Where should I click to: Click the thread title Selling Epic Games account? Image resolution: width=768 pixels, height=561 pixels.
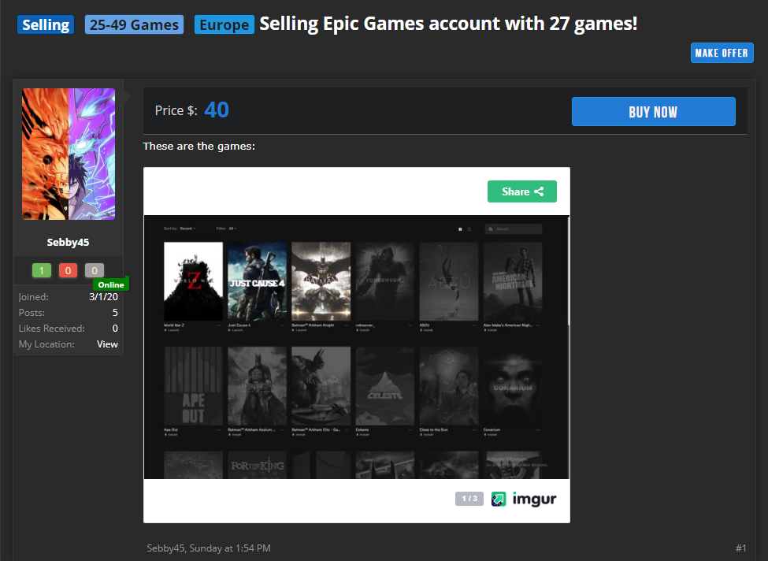click(448, 24)
